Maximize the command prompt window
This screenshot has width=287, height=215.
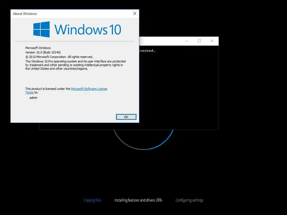coord(199,41)
